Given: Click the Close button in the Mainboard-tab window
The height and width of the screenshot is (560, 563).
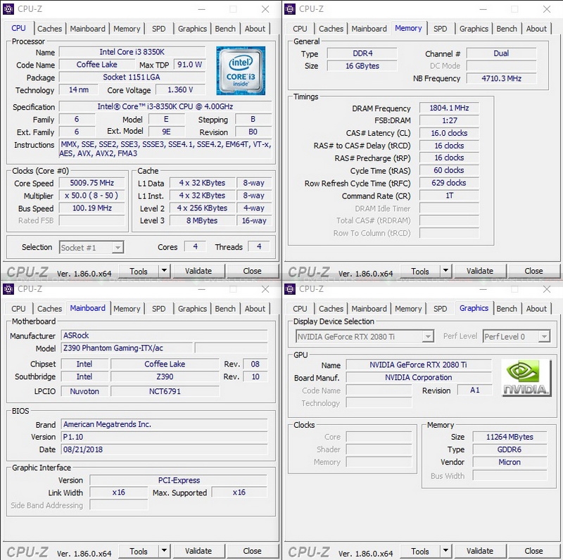Looking at the screenshot, I should click(x=253, y=551).
